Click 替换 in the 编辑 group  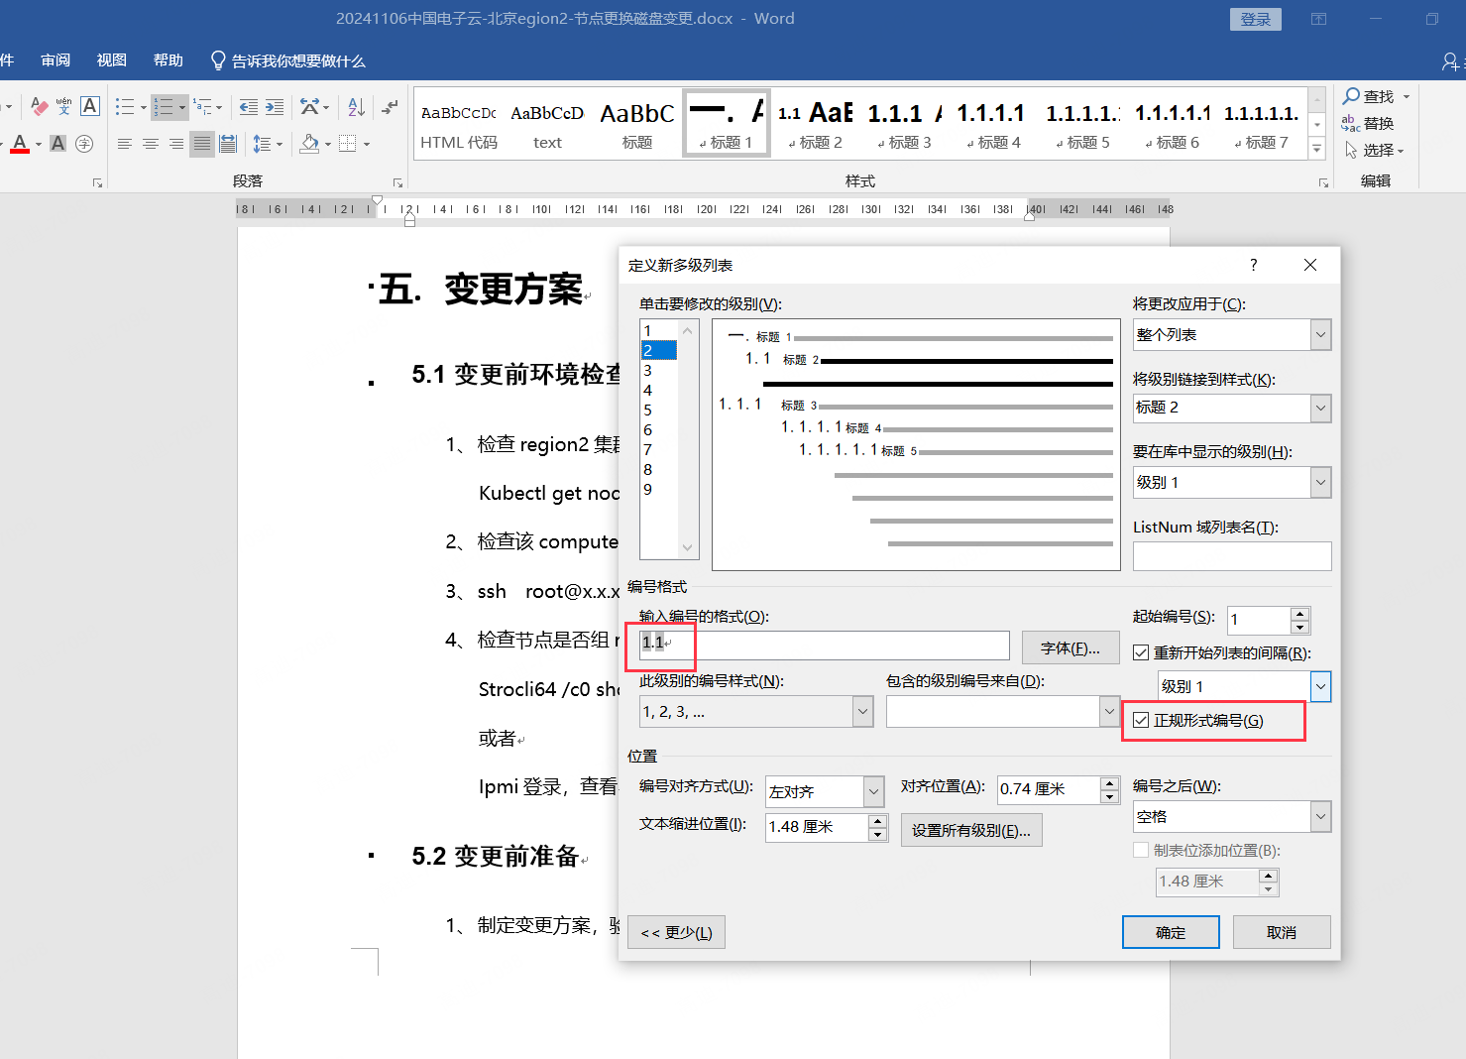pos(1368,123)
